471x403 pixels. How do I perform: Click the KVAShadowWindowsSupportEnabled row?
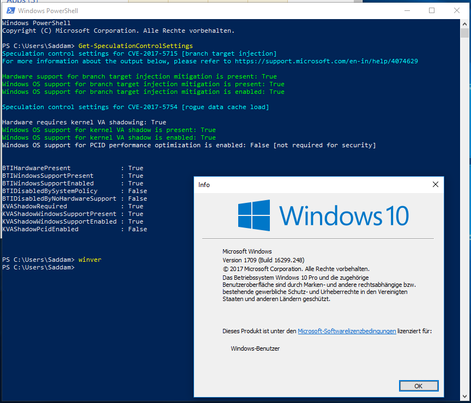[x=73, y=221]
